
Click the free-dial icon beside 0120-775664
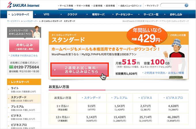pos(11,67)
